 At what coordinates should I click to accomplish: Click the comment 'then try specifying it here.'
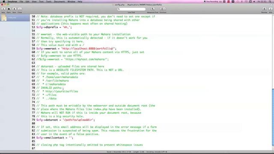[60, 41]
